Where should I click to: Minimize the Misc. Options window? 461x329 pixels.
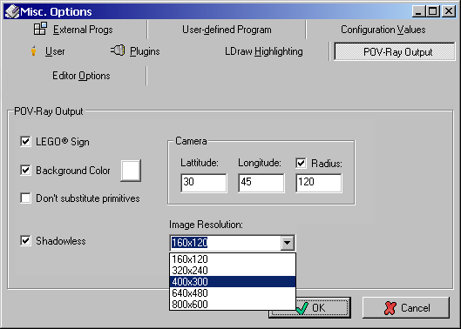[418, 11]
